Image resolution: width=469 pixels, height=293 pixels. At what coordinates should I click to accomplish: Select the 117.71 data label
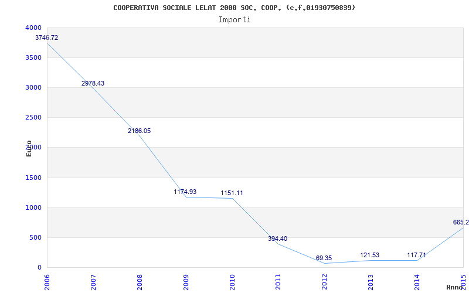pyautogui.click(x=416, y=255)
